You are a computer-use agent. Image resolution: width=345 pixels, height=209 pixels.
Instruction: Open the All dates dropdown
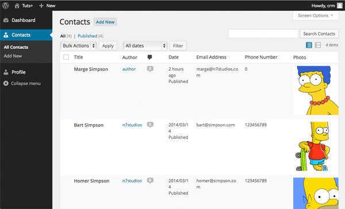click(x=145, y=46)
